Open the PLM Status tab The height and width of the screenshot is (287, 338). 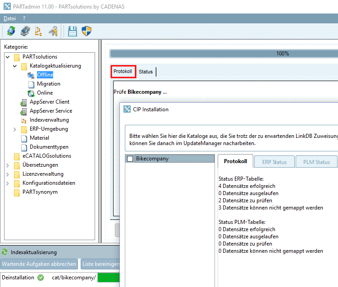click(x=316, y=162)
